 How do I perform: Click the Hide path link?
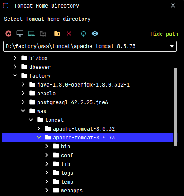tap(164, 34)
